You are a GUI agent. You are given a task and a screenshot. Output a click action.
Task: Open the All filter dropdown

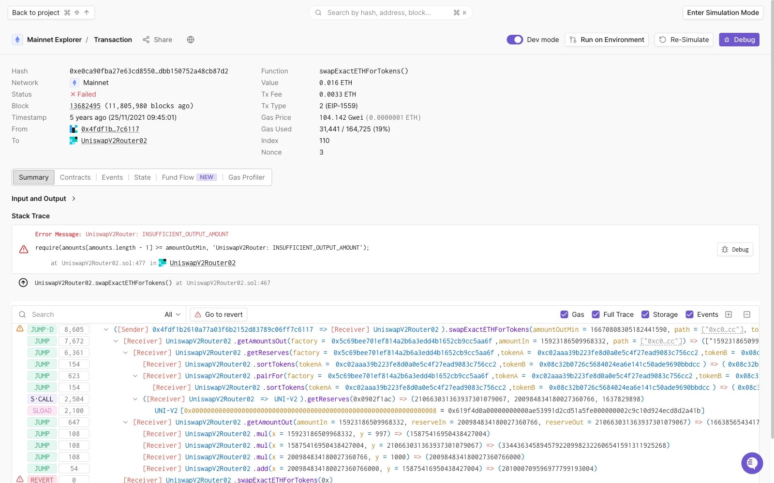173,314
